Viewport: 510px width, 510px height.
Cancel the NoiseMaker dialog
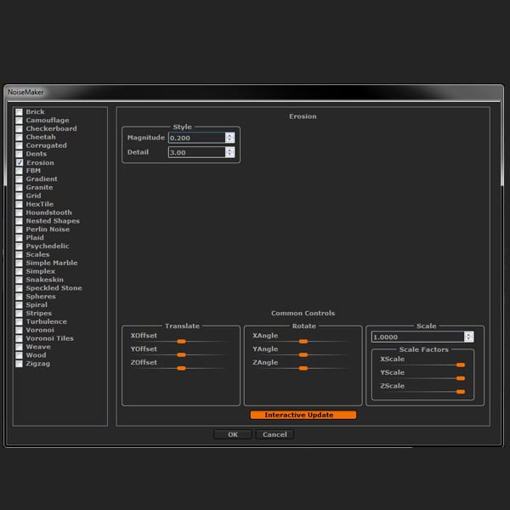[x=275, y=434]
